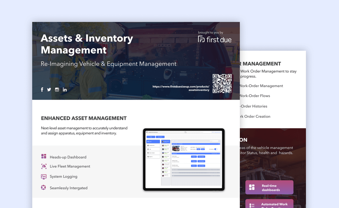This screenshot has height=208, width=339.
Task: Click the Facebook icon on the flyer
Action: 42,89
